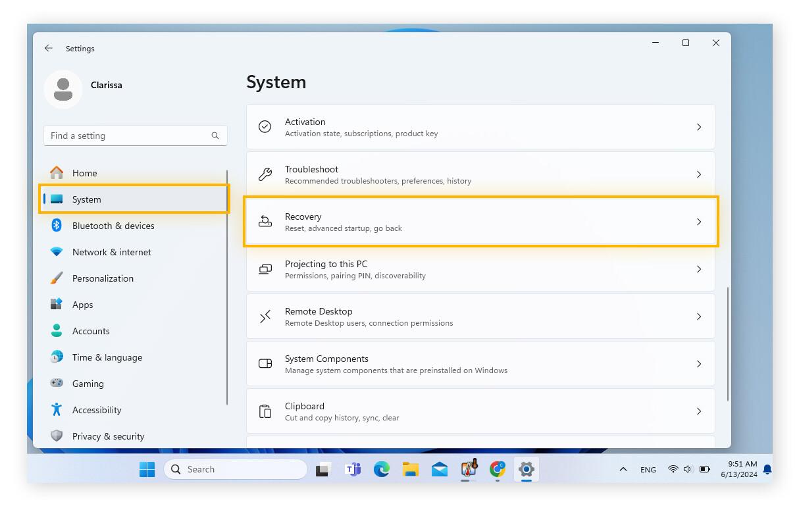
Task: Launch Core Temp from the taskbar
Action: [x=468, y=469]
